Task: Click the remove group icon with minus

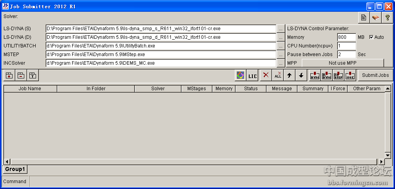Action: click(x=20, y=76)
